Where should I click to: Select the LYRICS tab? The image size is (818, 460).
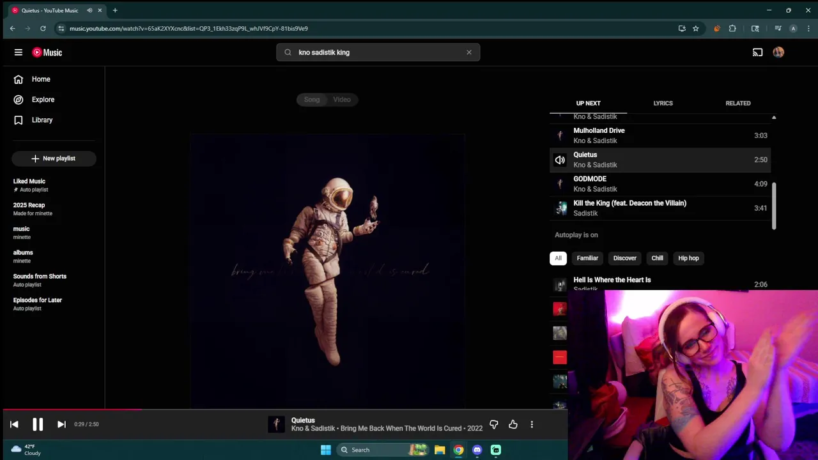663,103
